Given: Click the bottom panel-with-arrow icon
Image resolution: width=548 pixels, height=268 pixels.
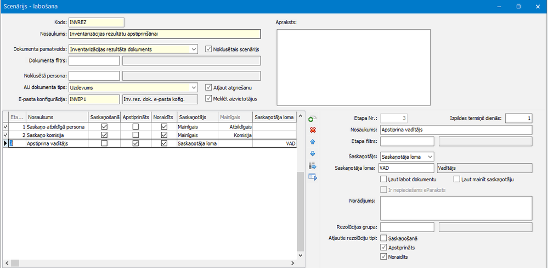Looking at the screenshot, I should click(x=313, y=177).
